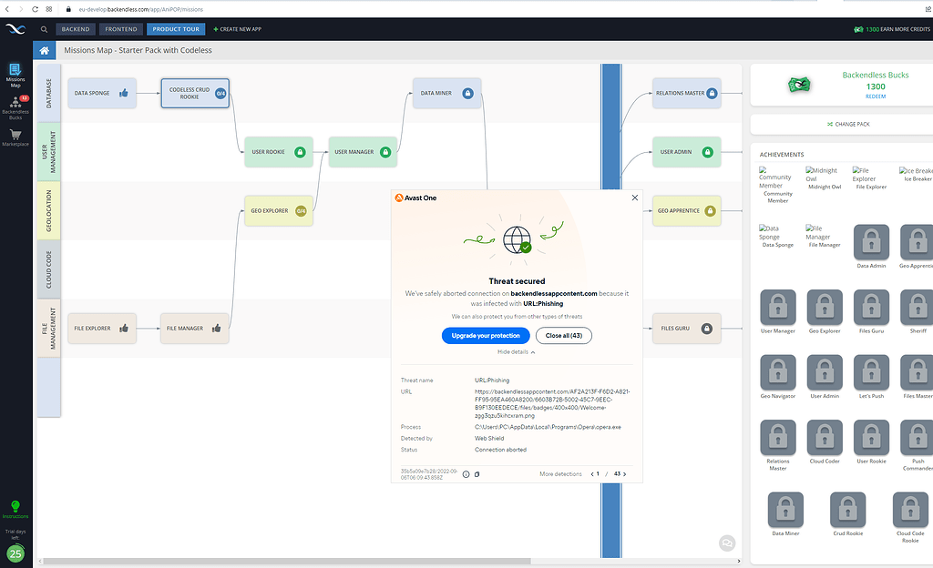
Task: Open the Data Sponge mission node
Action: (102, 93)
